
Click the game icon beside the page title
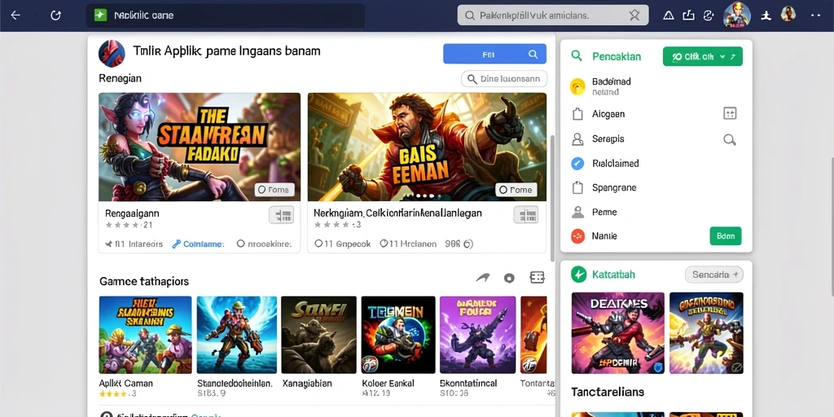[112, 53]
